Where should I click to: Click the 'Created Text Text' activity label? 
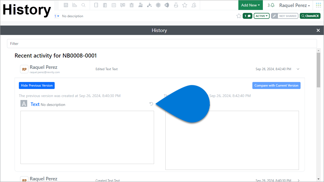108,180
